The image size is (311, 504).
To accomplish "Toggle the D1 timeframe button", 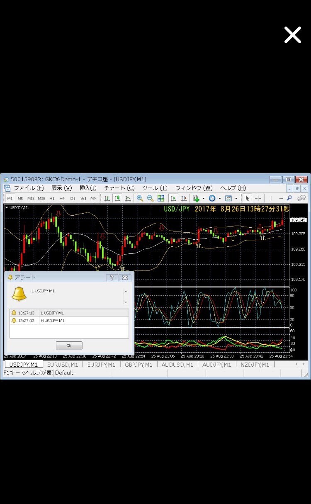I will 73,198.
